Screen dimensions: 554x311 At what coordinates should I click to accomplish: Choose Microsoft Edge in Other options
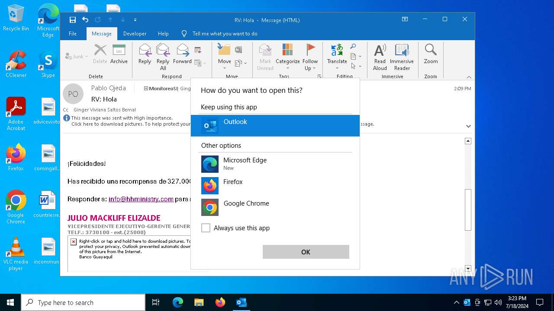(x=275, y=164)
